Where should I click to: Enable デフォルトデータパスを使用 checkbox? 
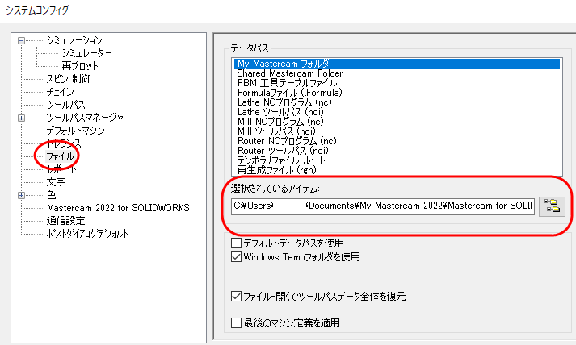click(236, 243)
